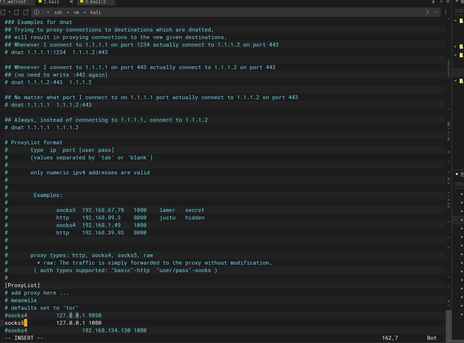The height and width of the screenshot is (343, 464).
Task: Expand the second collapsed folder in session panel
Action: coord(455,47)
